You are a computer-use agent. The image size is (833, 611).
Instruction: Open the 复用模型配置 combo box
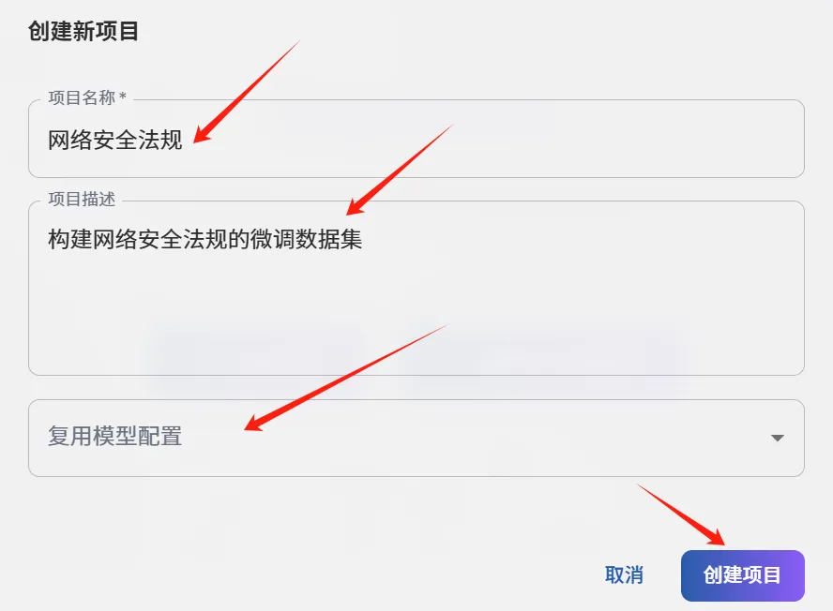click(416, 438)
